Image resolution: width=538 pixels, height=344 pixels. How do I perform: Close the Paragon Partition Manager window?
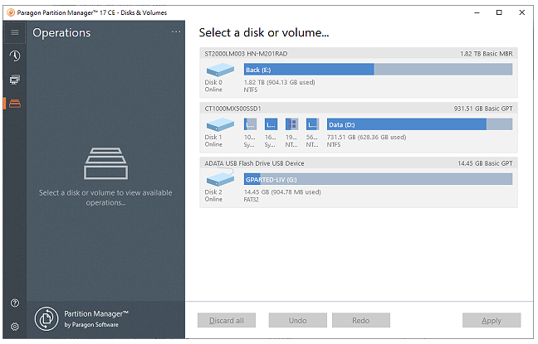coord(522,12)
